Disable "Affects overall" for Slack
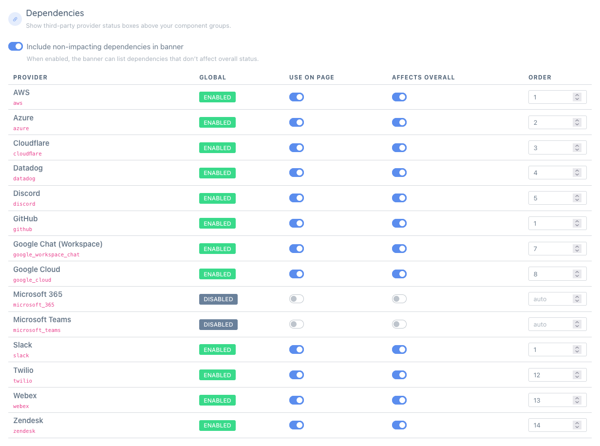600x446 pixels. pos(399,349)
